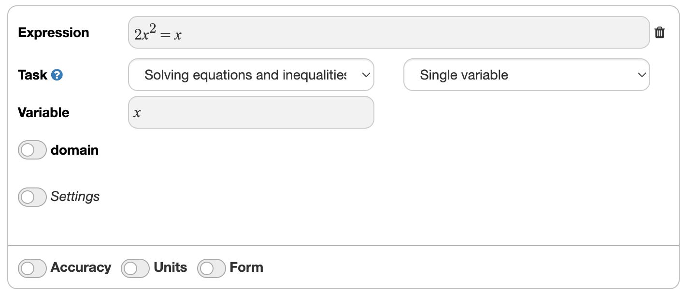Click the chevron on the Single variable selector
The image size is (686, 293).
[x=641, y=75]
